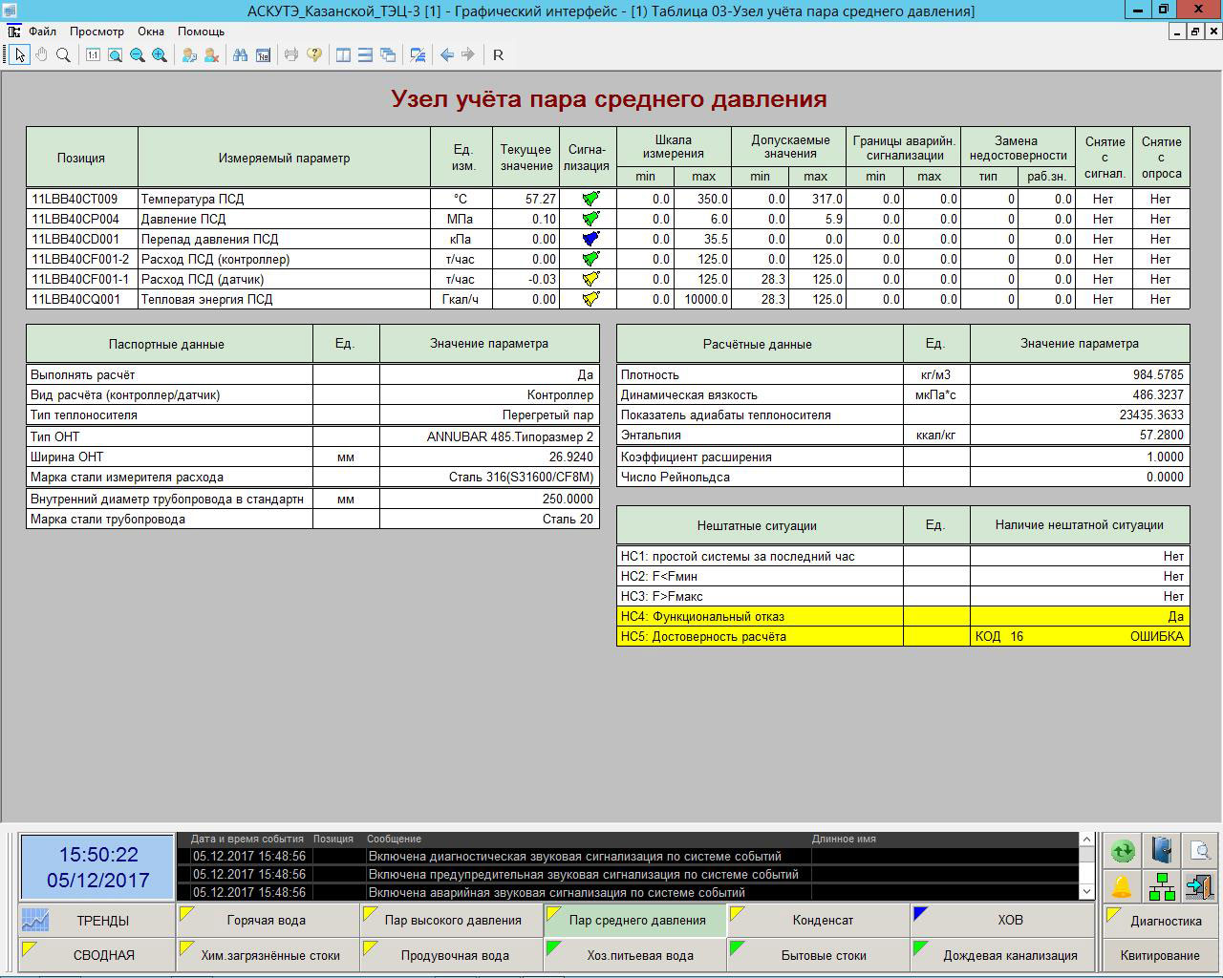Open the Окна menu

(x=151, y=32)
